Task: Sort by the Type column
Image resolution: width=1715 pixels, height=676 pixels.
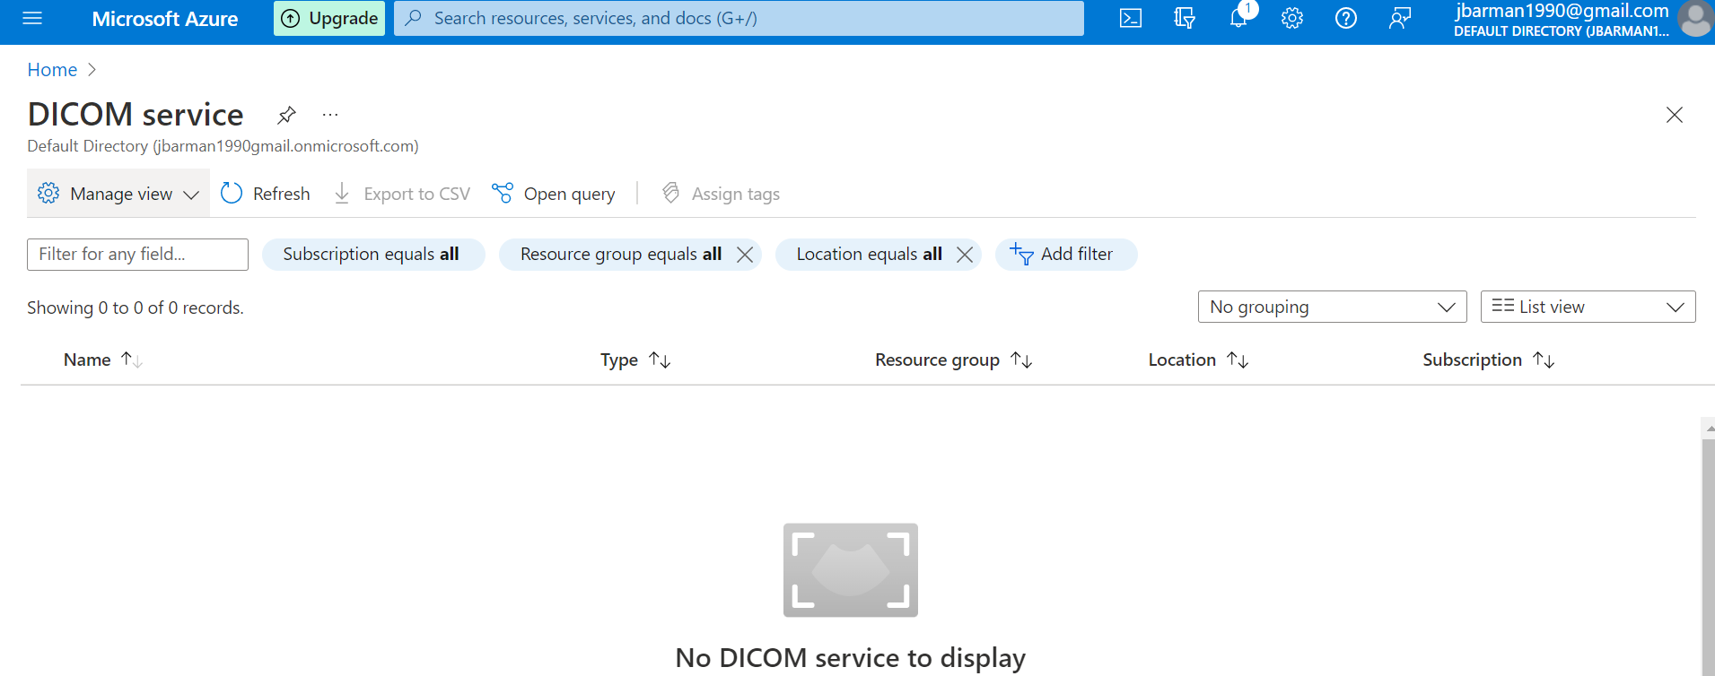Action: point(635,360)
